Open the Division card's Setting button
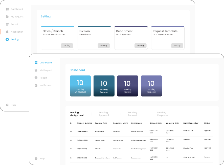The image size is (224, 165). [x=104, y=45]
